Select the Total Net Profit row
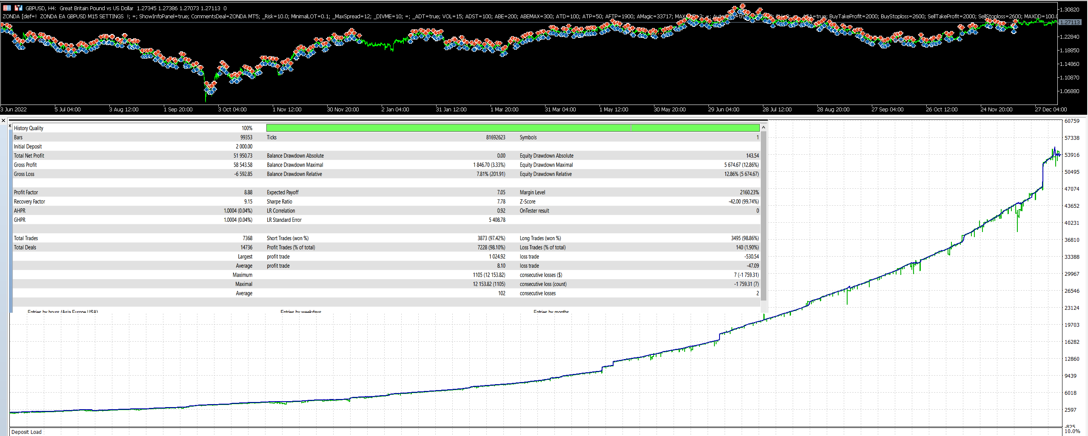 pyautogui.click(x=29, y=156)
